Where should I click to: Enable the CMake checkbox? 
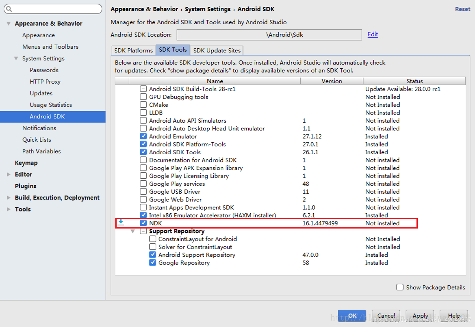[x=143, y=105]
